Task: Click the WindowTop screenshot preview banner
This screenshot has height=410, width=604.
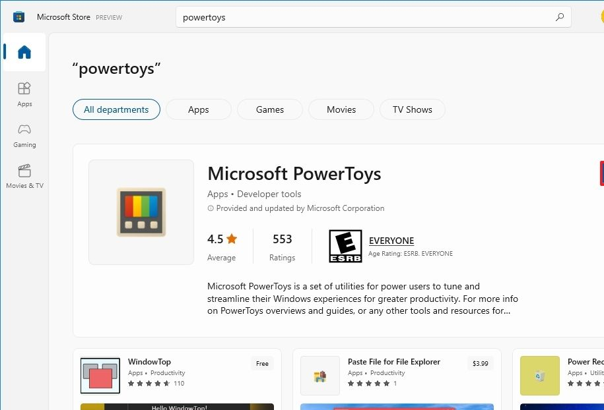Action: coord(177,407)
